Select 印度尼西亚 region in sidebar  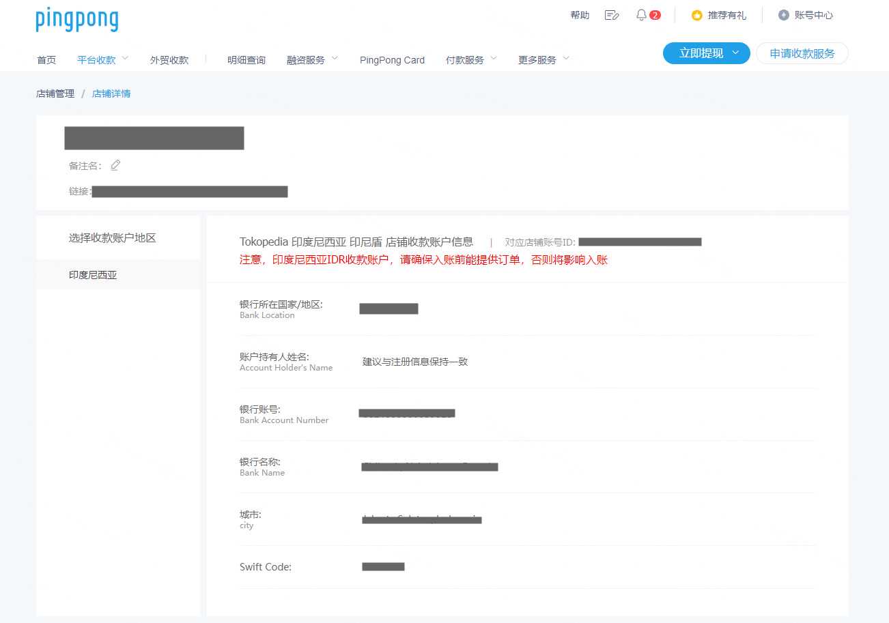[x=118, y=275]
